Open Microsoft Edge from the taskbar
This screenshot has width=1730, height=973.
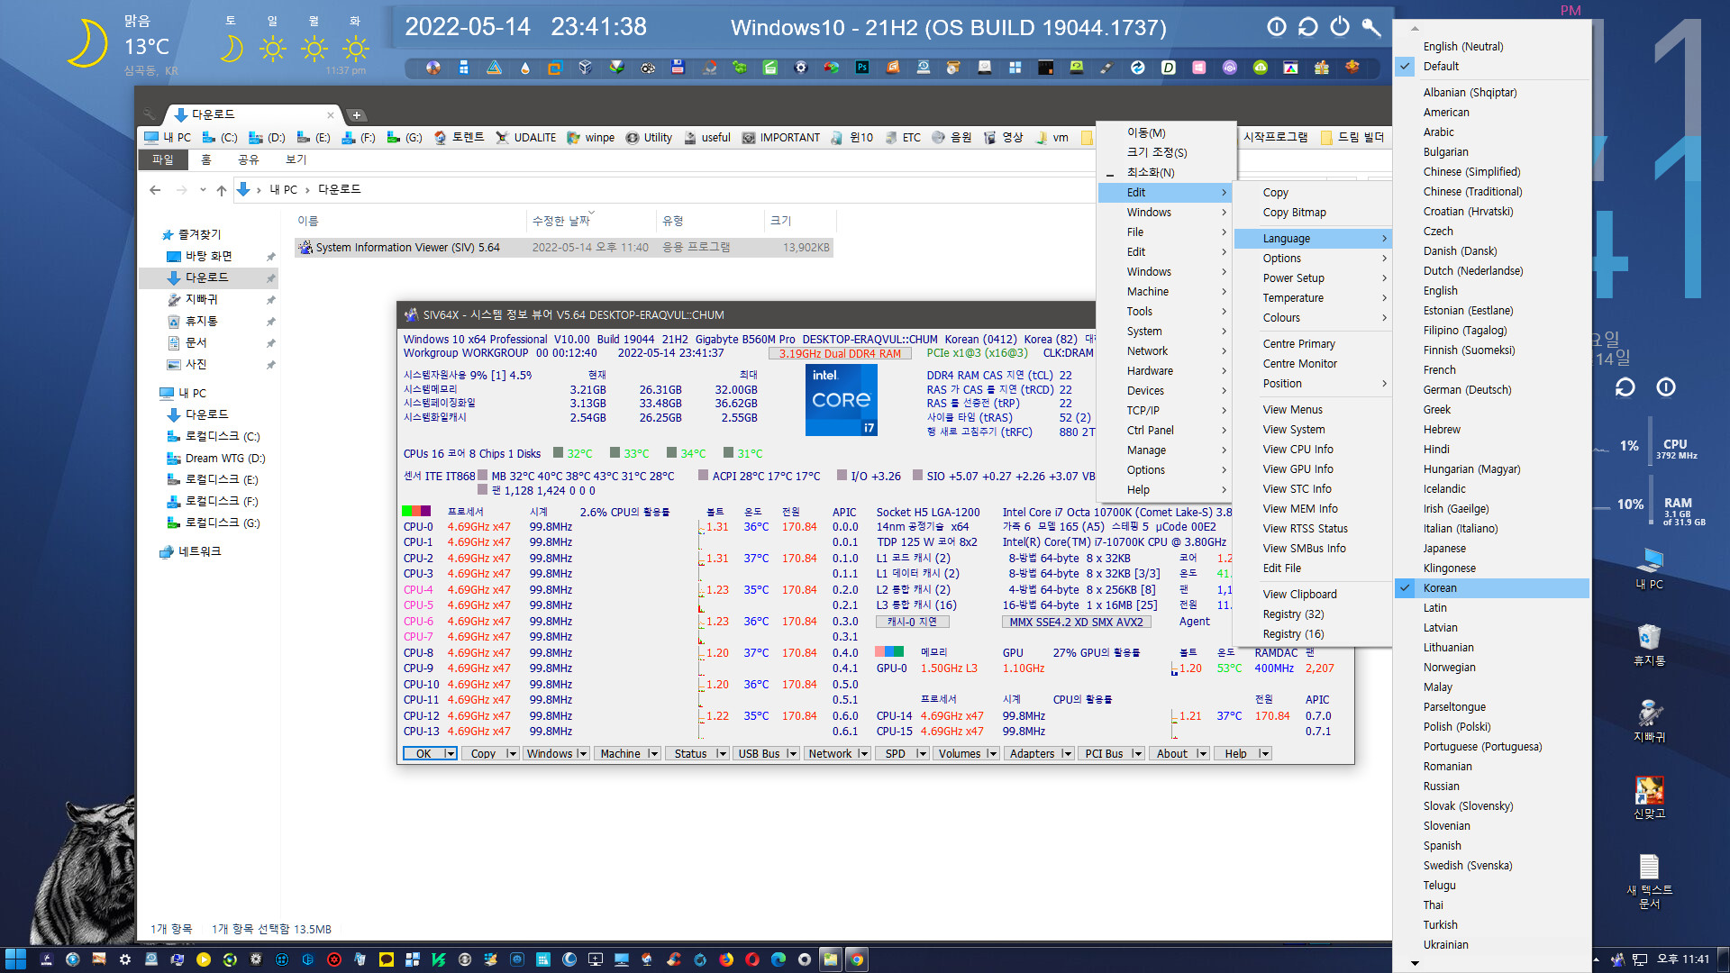[778, 959]
